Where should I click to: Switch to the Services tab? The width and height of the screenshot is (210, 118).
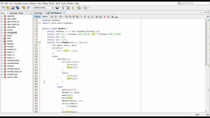tap(14, 13)
